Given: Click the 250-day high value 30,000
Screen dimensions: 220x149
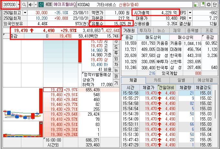Looking at the screenshot, I should [41, 13].
